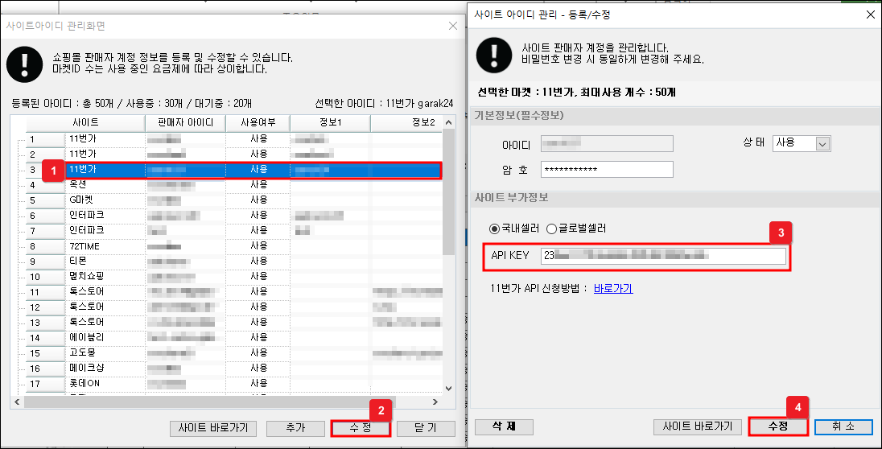The height and width of the screenshot is (449, 882).
Task: Click the list scroll up arrow
Action: click(448, 122)
